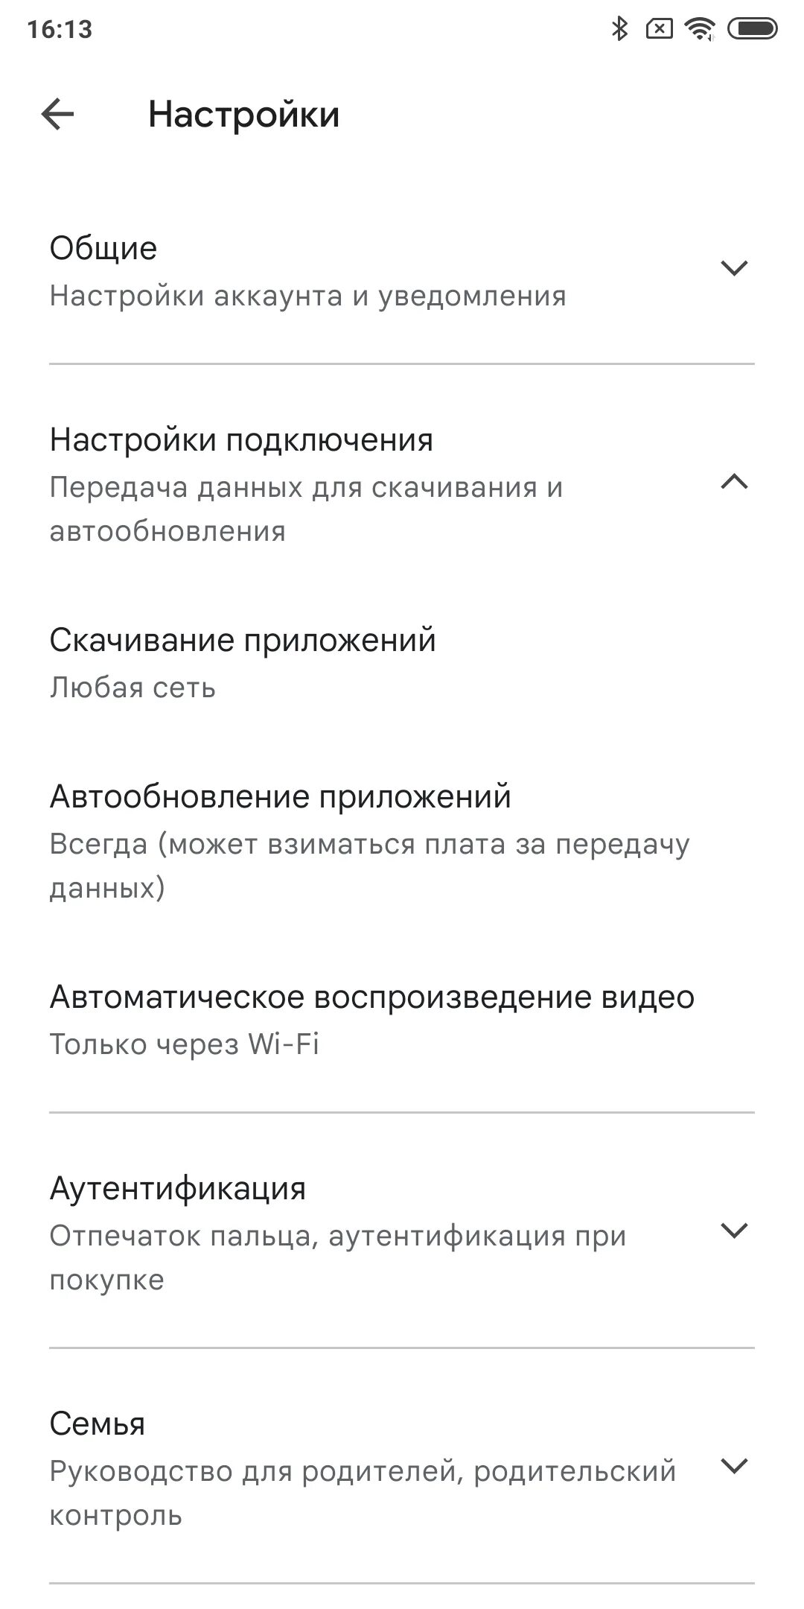Tap the back arrow icon
Viewport: 804px width, 1609px height.
point(57,115)
